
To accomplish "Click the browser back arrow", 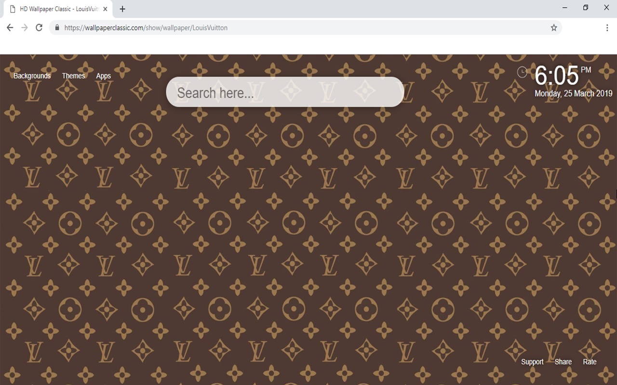I will click(10, 28).
